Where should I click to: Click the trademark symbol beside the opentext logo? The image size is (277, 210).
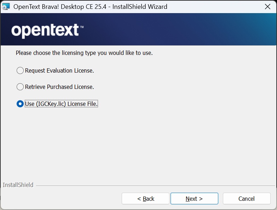tap(82, 27)
